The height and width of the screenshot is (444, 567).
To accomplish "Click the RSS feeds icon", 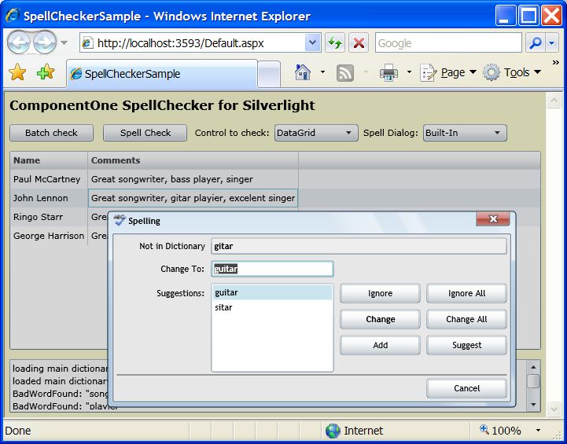I will (x=345, y=73).
